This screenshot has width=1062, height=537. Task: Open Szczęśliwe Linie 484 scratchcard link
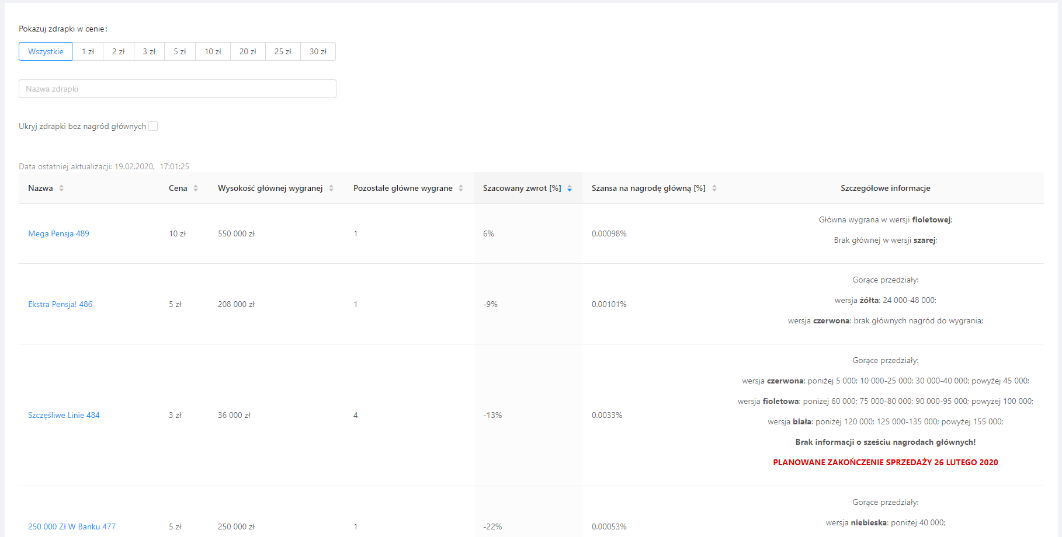click(64, 415)
